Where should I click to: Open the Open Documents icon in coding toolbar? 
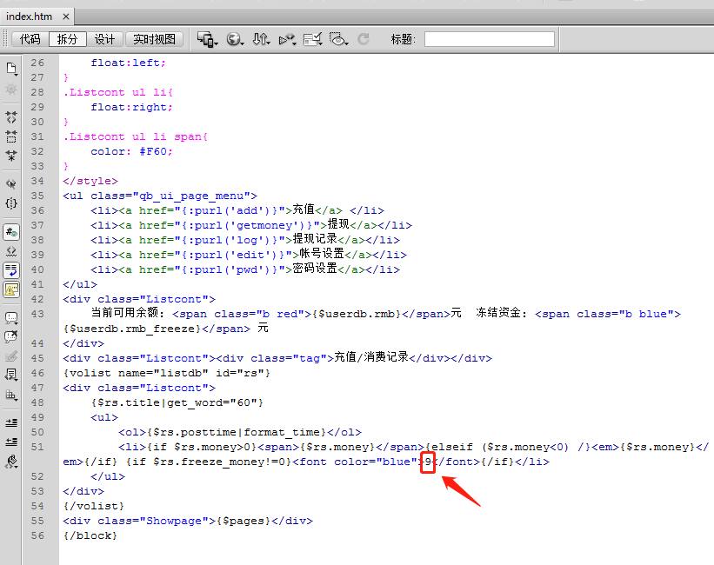click(x=11, y=68)
